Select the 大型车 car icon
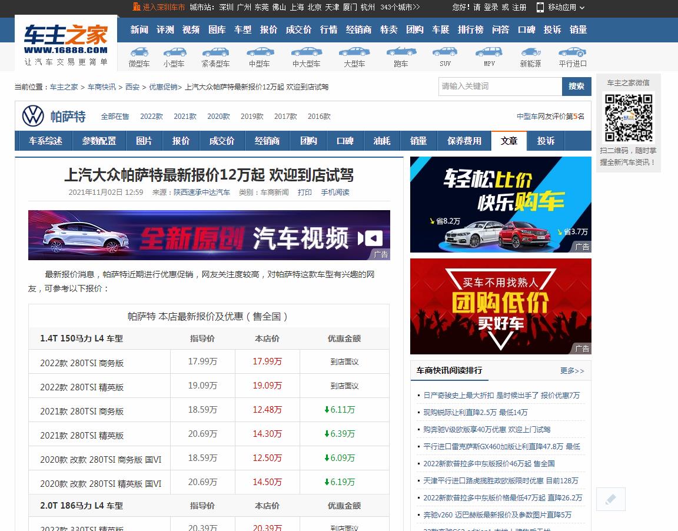The height and width of the screenshot is (531, 678). (x=354, y=52)
